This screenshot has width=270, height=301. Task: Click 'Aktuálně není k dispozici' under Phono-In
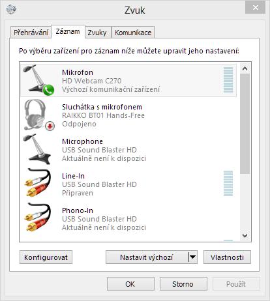click(x=104, y=227)
